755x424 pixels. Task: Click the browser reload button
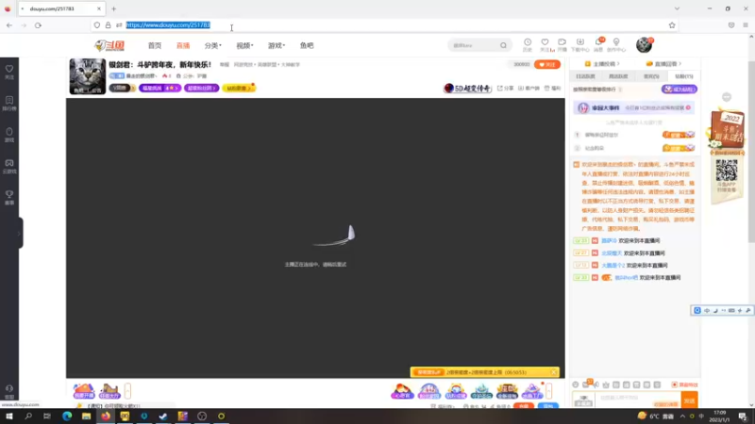[38, 25]
